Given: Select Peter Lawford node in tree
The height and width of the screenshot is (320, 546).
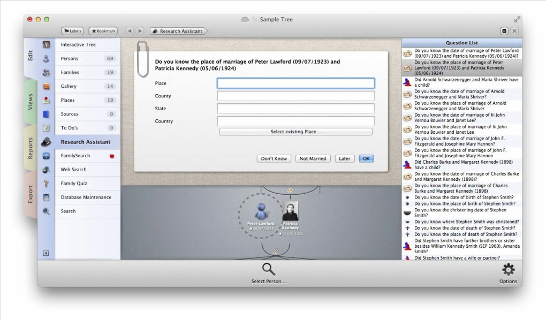Looking at the screenshot, I should (x=261, y=216).
